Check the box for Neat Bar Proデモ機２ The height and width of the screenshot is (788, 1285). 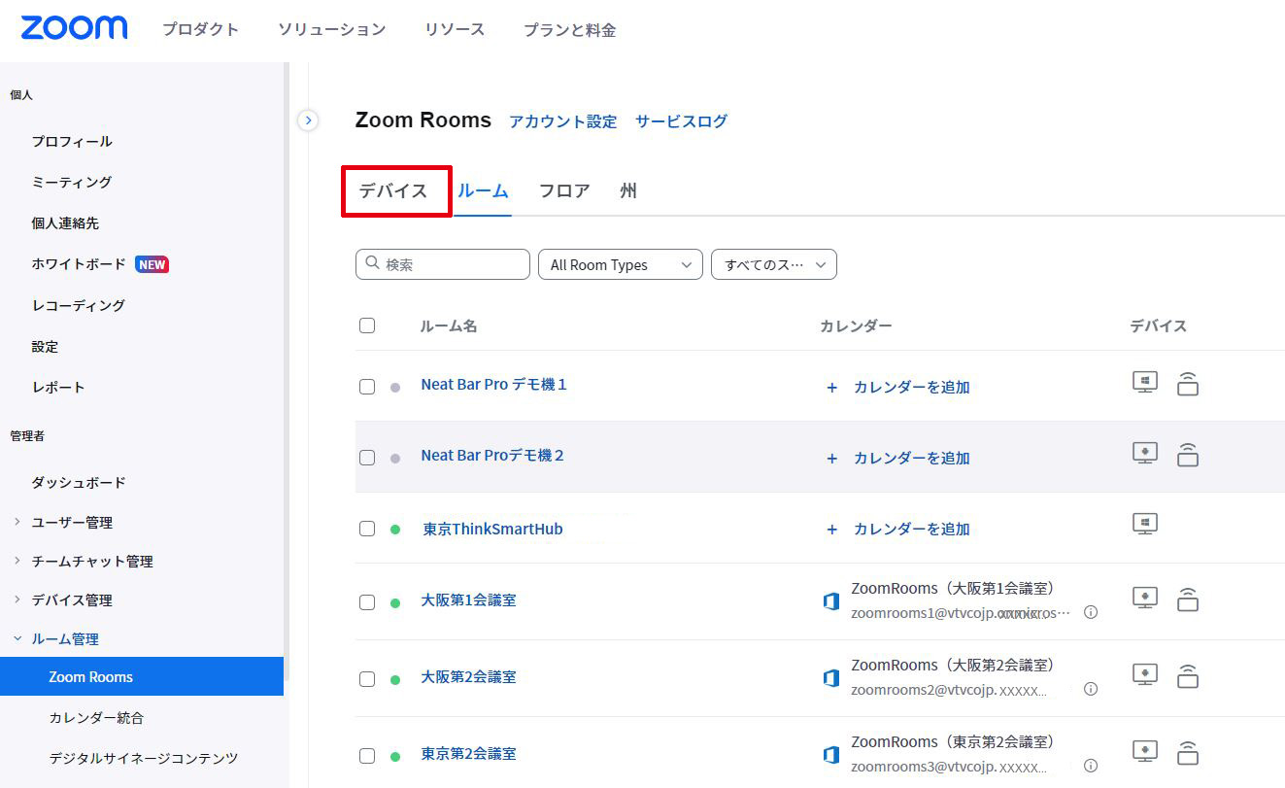pos(367,458)
